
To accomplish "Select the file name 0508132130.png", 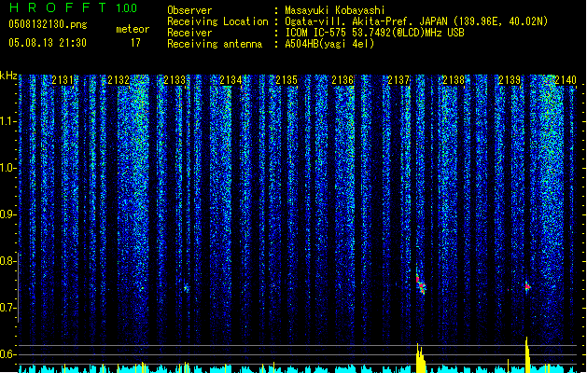I will [x=48, y=25].
